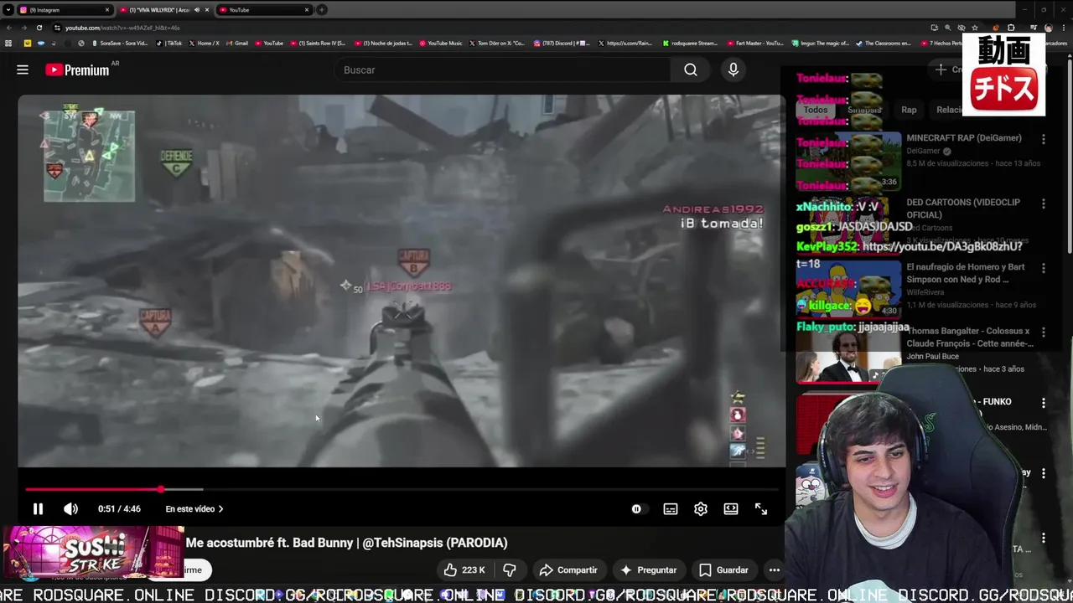Open Chrome three-dot menu

click(x=1065, y=28)
